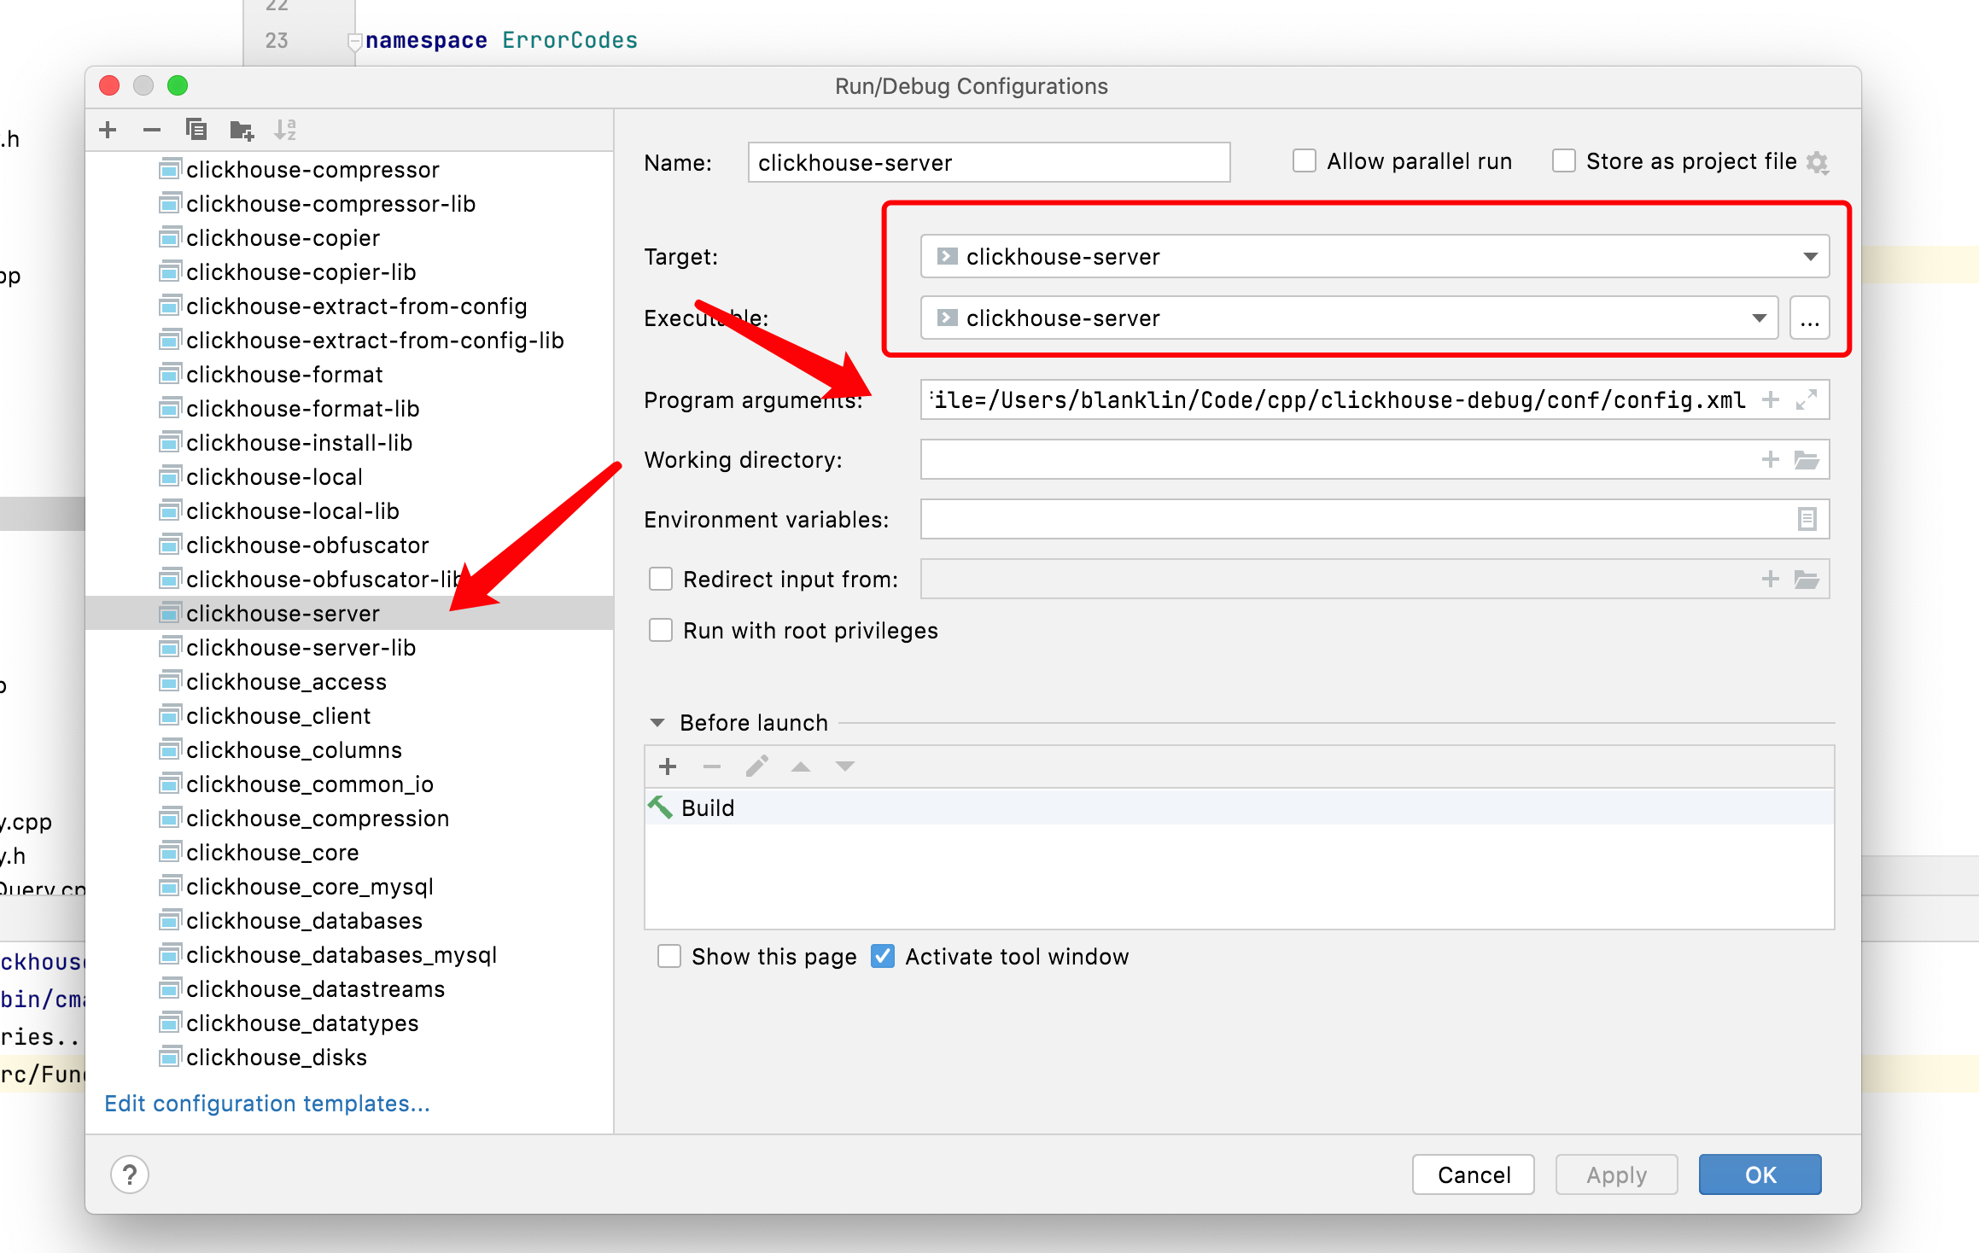Select clickhouse-format configuration
The image size is (1979, 1253).
[x=349, y=374]
